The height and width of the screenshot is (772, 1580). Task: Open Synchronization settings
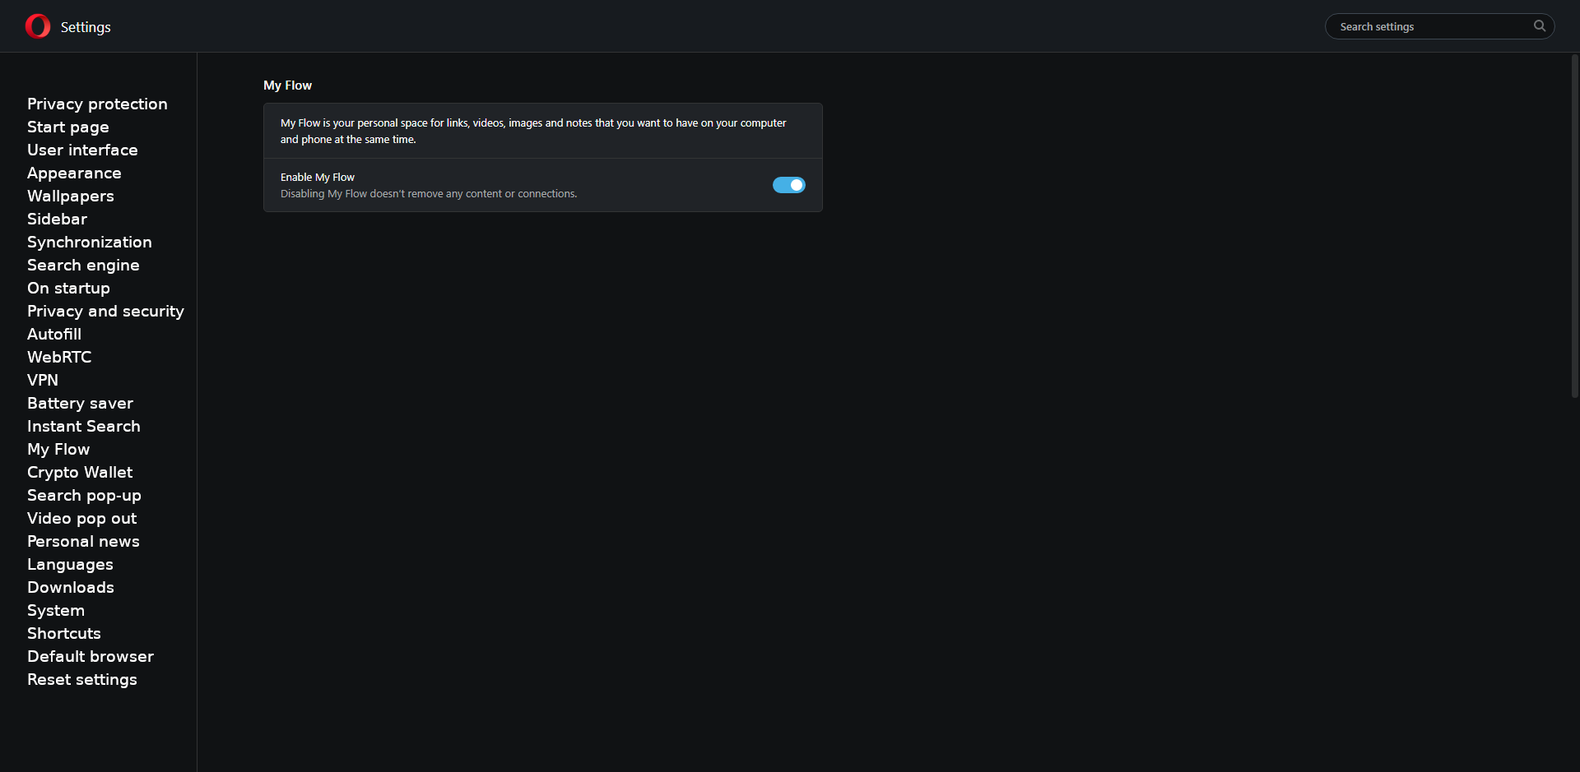[x=90, y=242]
